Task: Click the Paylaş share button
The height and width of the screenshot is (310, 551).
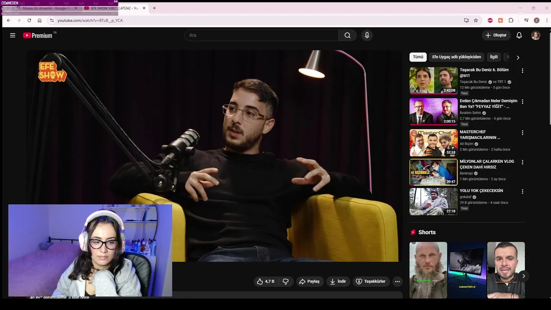Action: point(310,281)
